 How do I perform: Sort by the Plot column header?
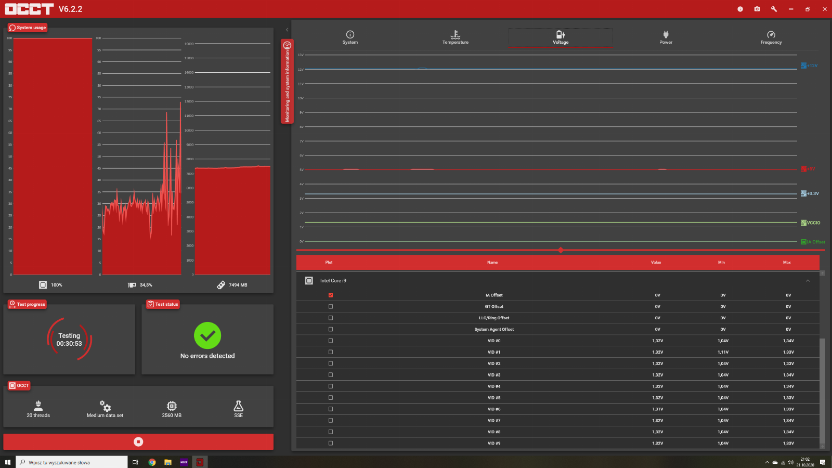pos(329,263)
